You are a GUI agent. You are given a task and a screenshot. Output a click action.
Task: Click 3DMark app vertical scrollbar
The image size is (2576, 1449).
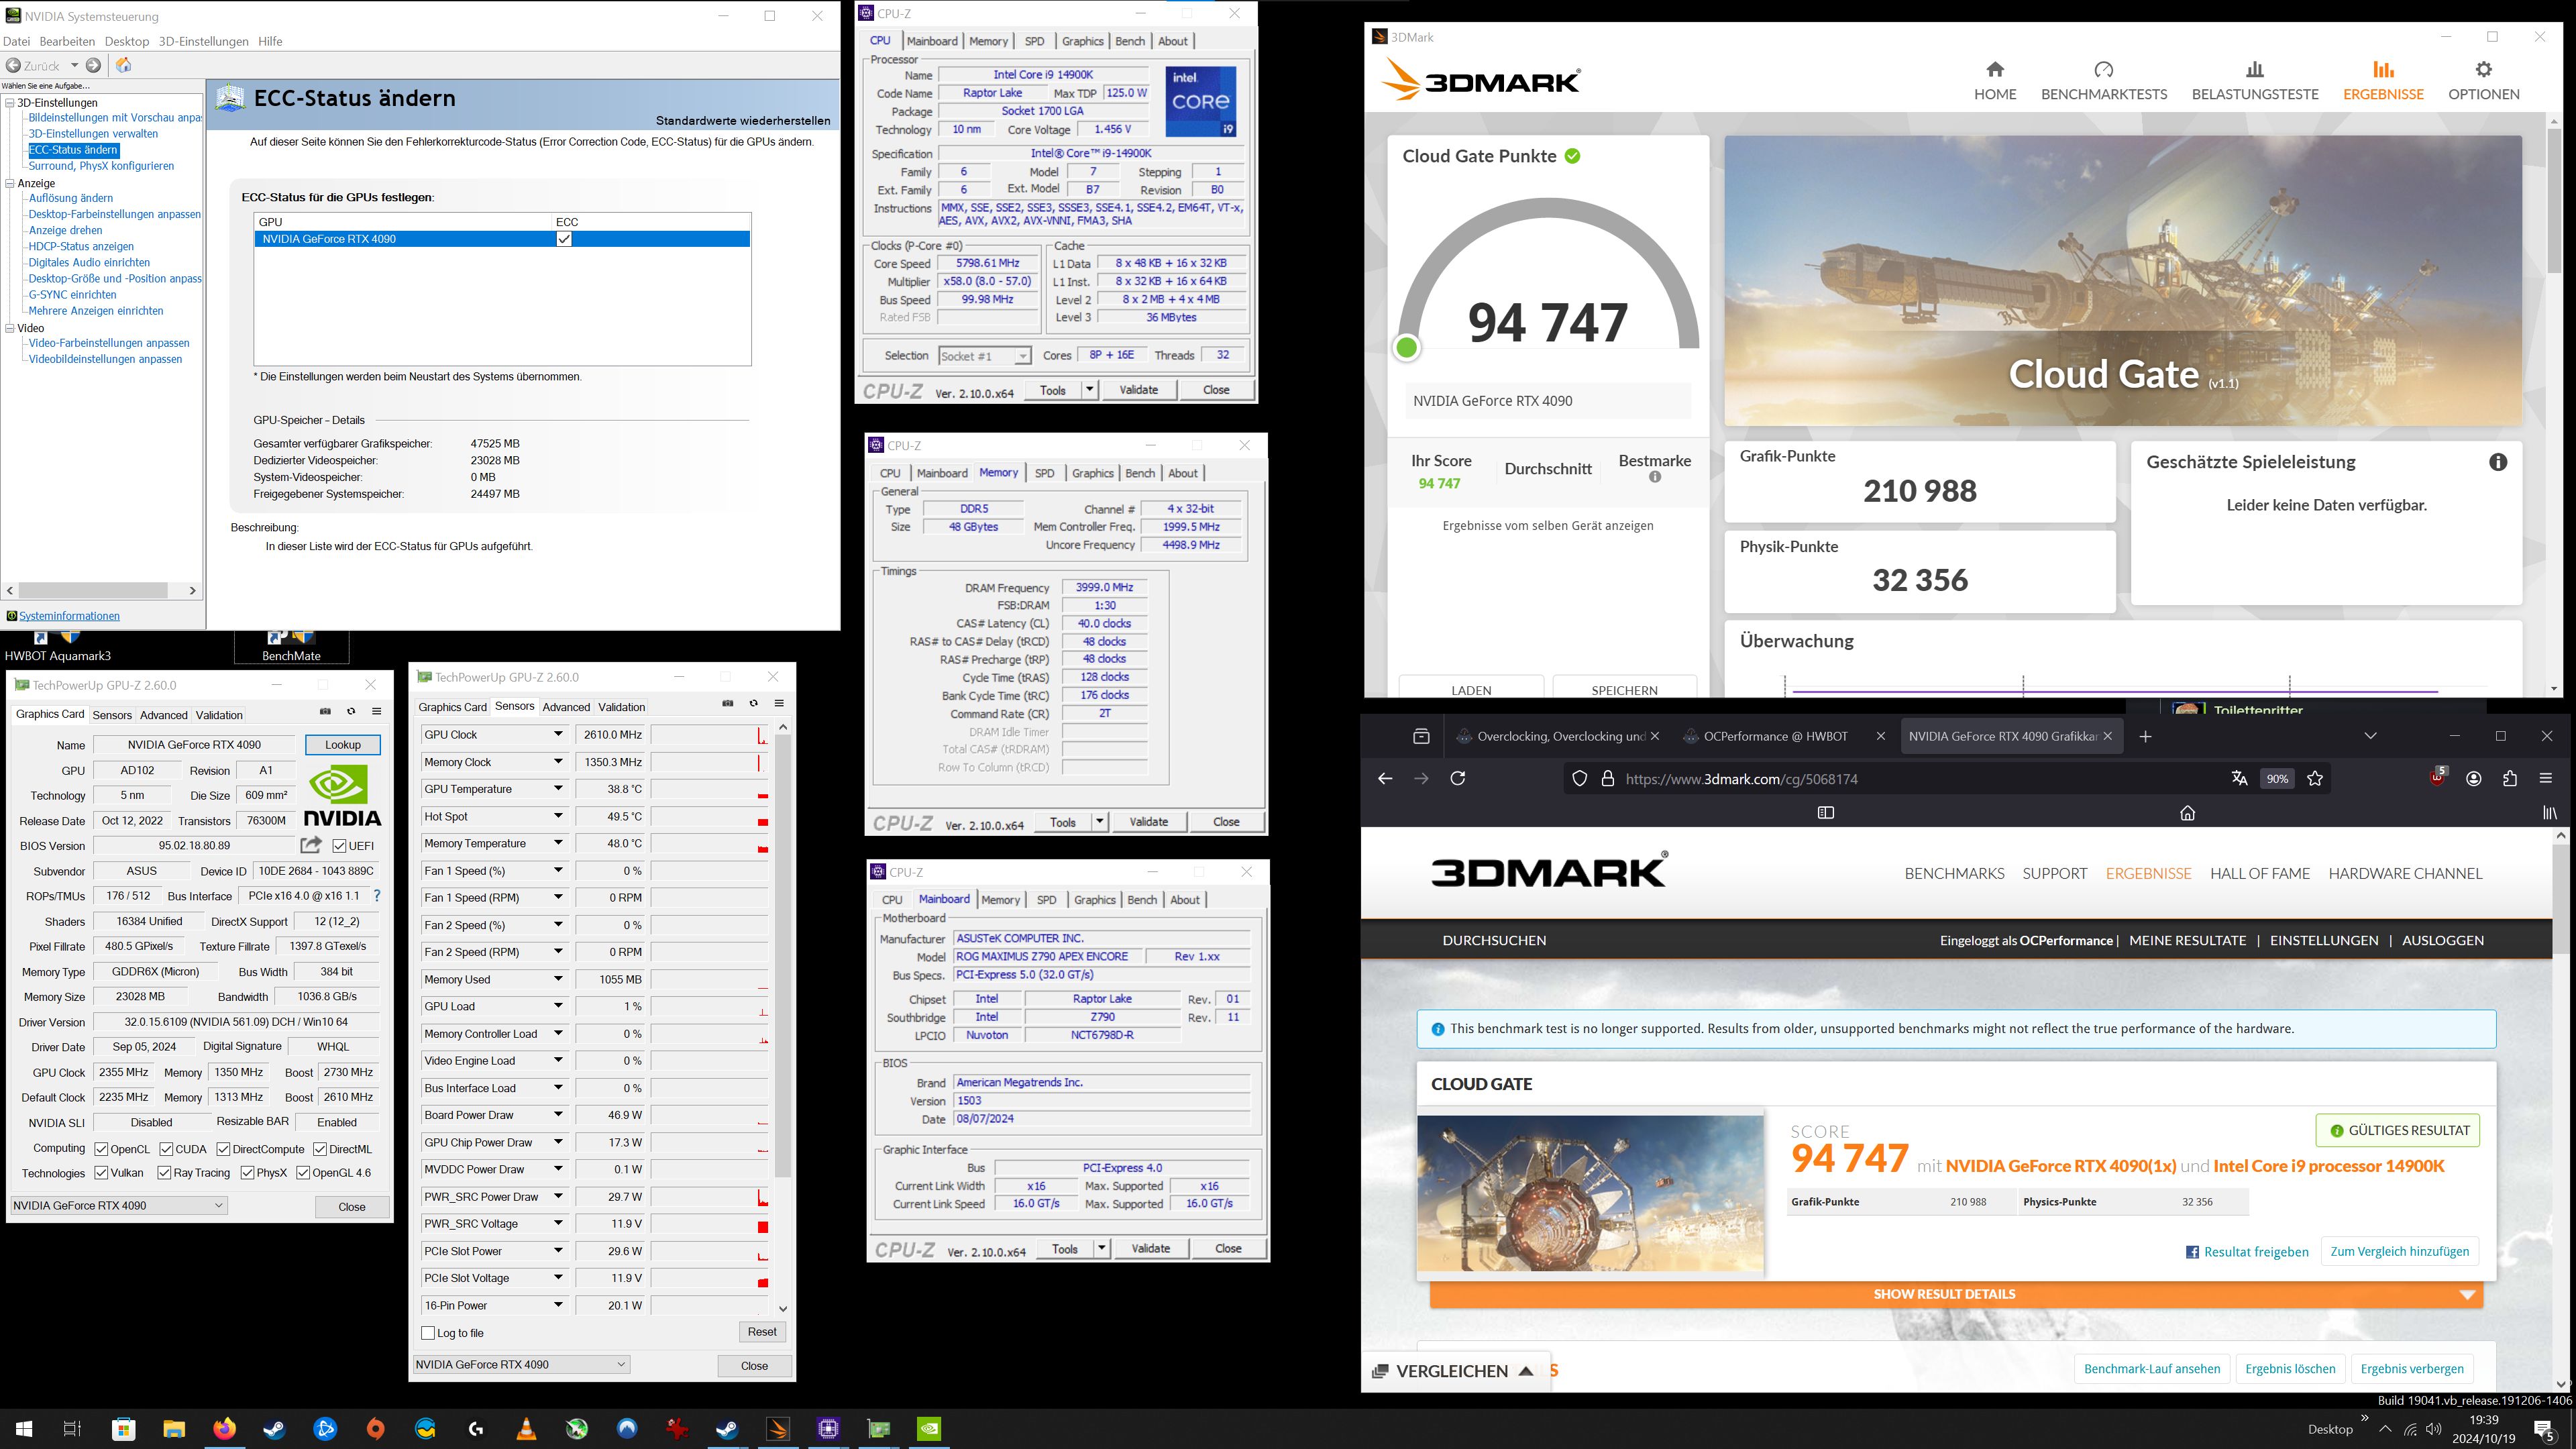click(x=2554, y=200)
